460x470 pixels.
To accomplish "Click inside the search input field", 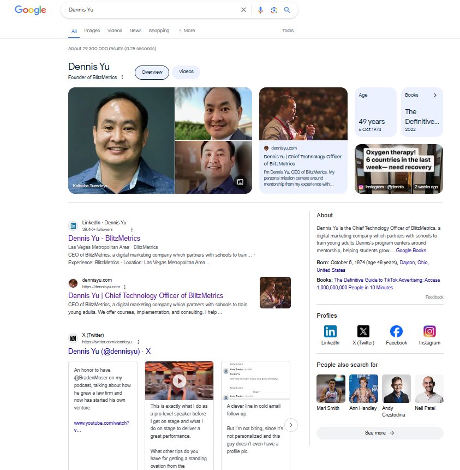I will (x=153, y=10).
